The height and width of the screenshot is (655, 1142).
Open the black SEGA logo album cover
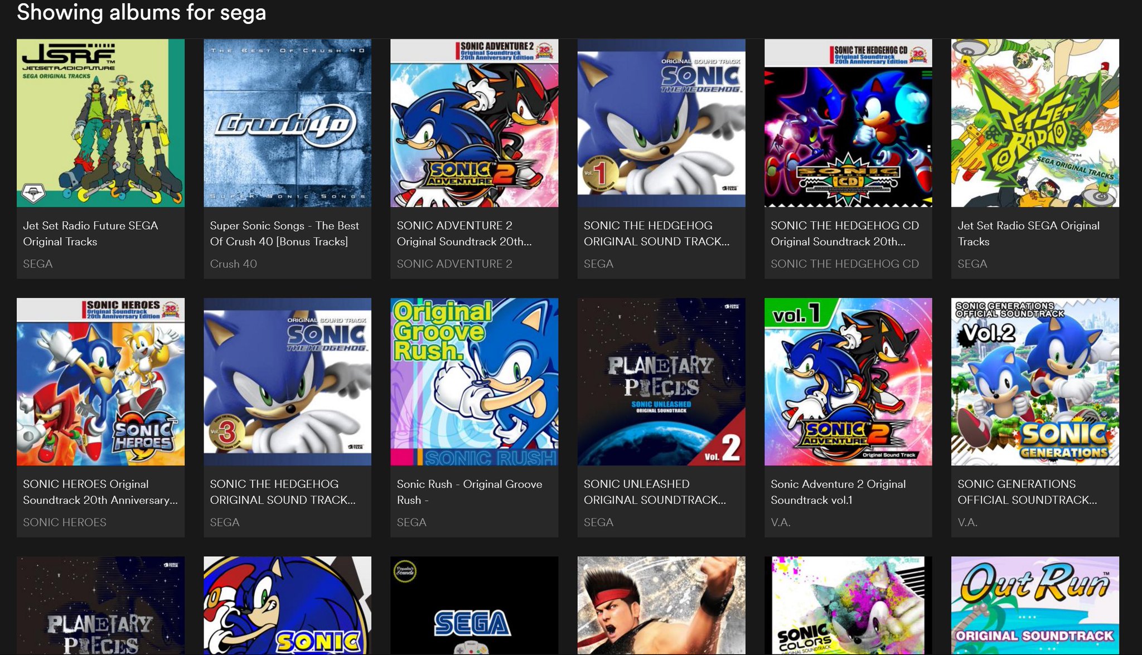coord(474,606)
